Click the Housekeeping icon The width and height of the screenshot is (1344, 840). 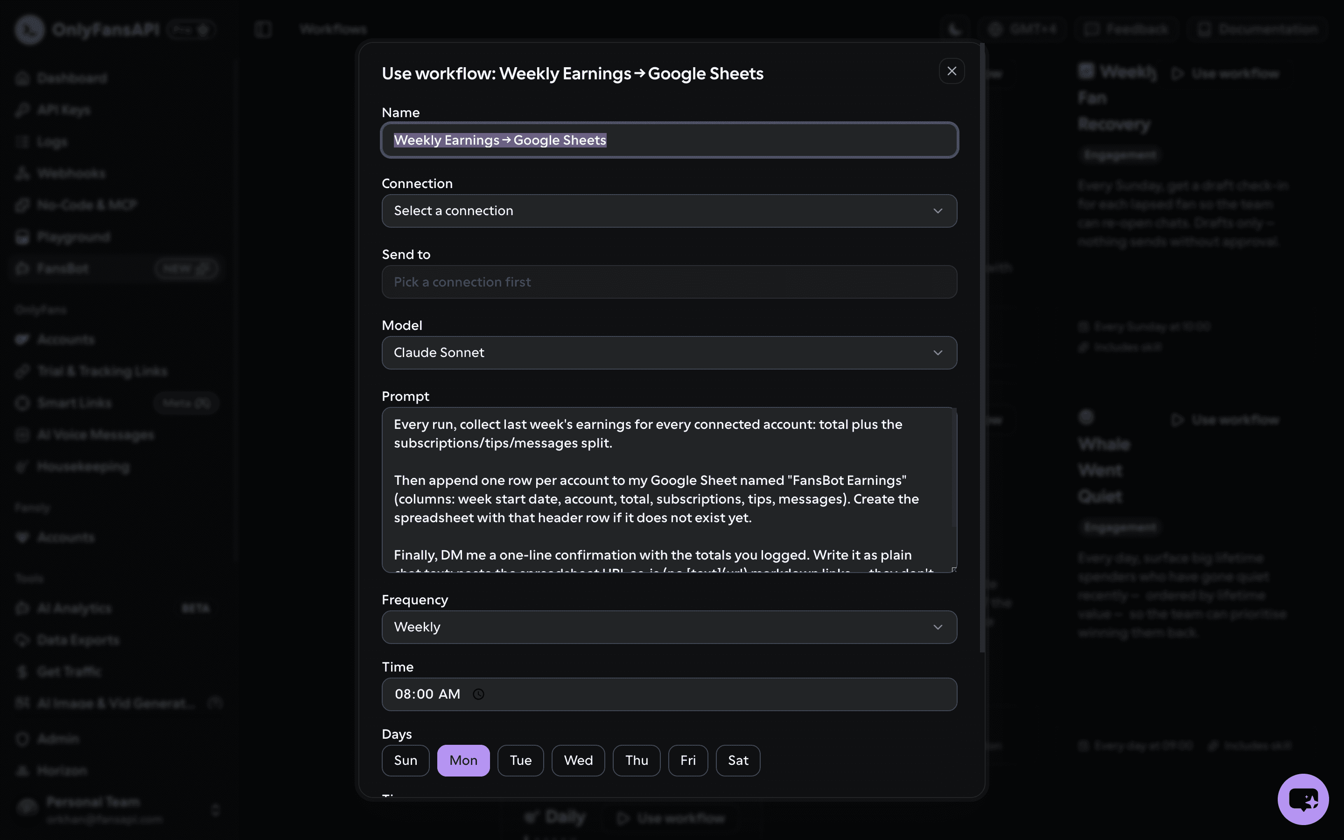[x=22, y=467]
